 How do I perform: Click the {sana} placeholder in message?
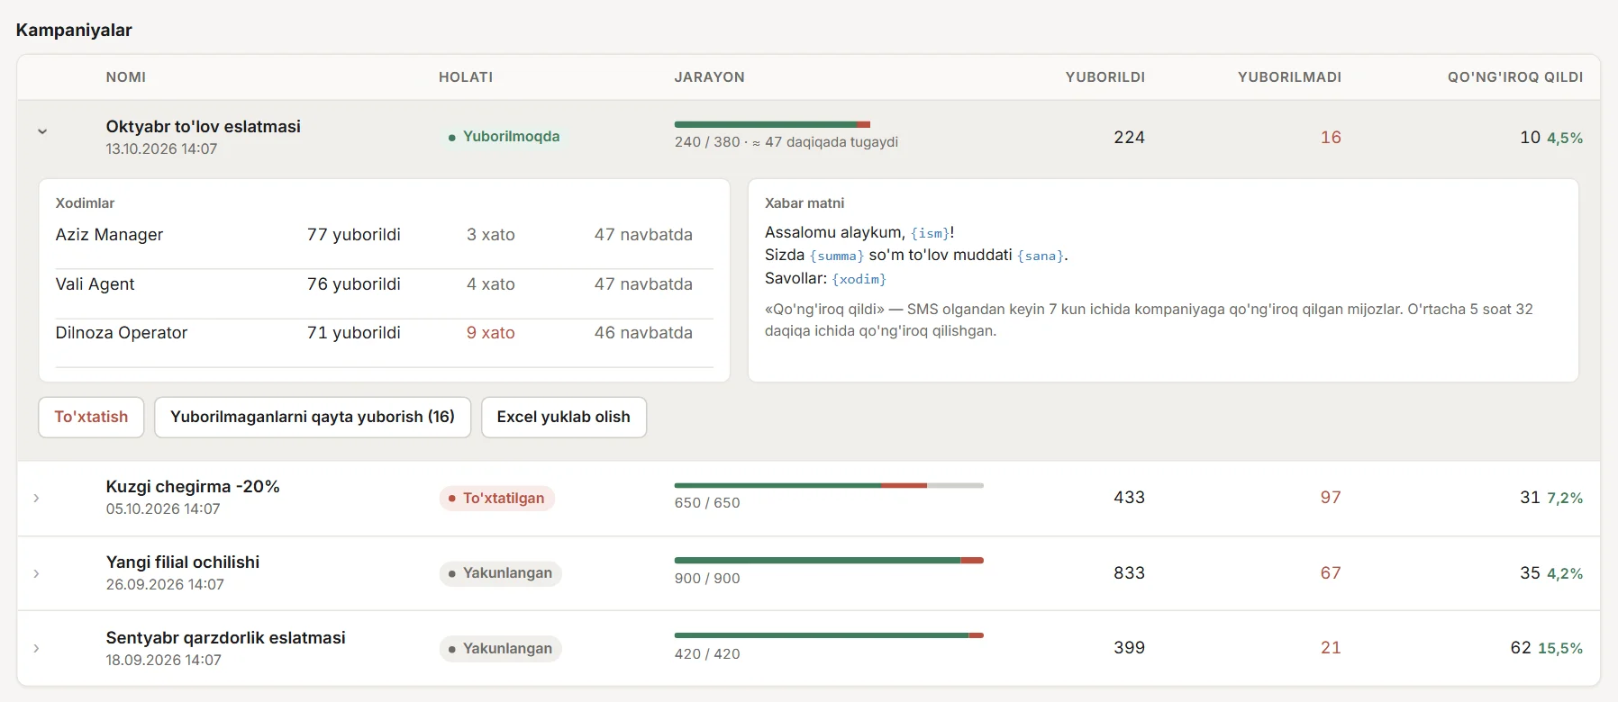click(x=1041, y=256)
